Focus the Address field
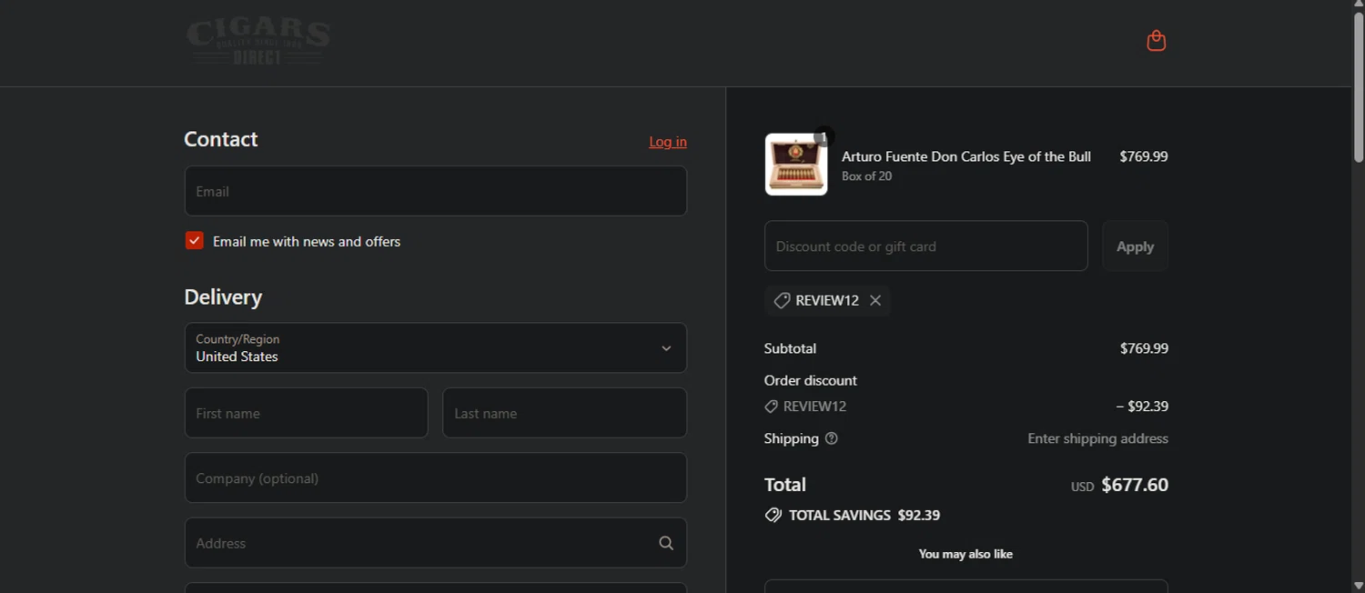 coord(436,543)
